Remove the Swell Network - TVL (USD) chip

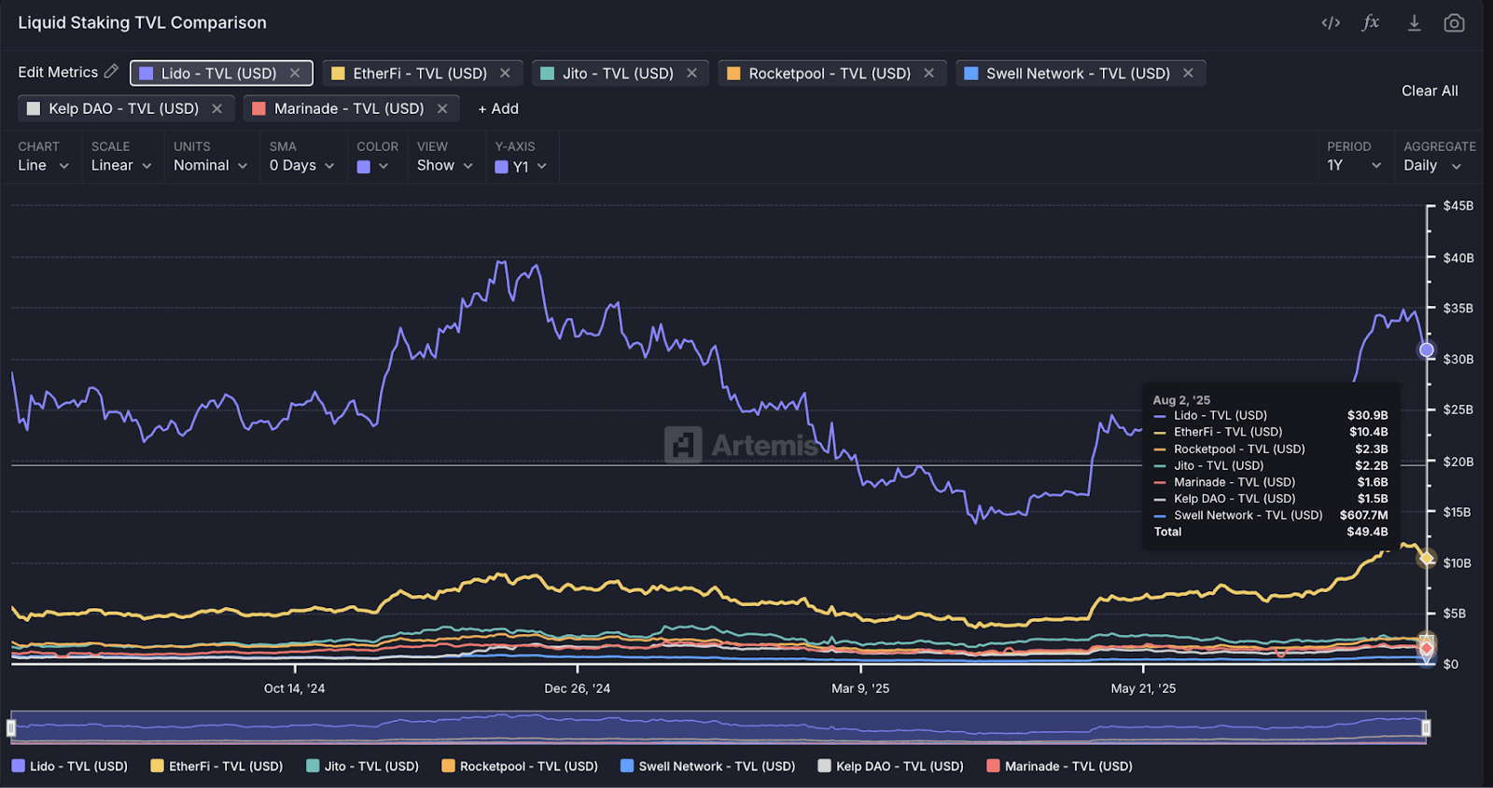(x=1188, y=73)
